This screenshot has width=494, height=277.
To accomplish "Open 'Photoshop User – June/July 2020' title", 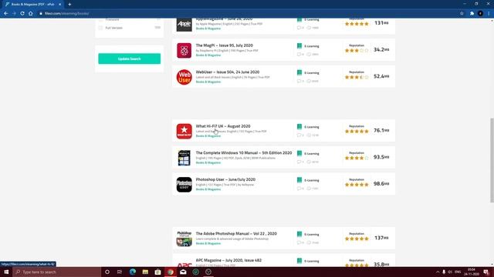I will pyautogui.click(x=225, y=179).
